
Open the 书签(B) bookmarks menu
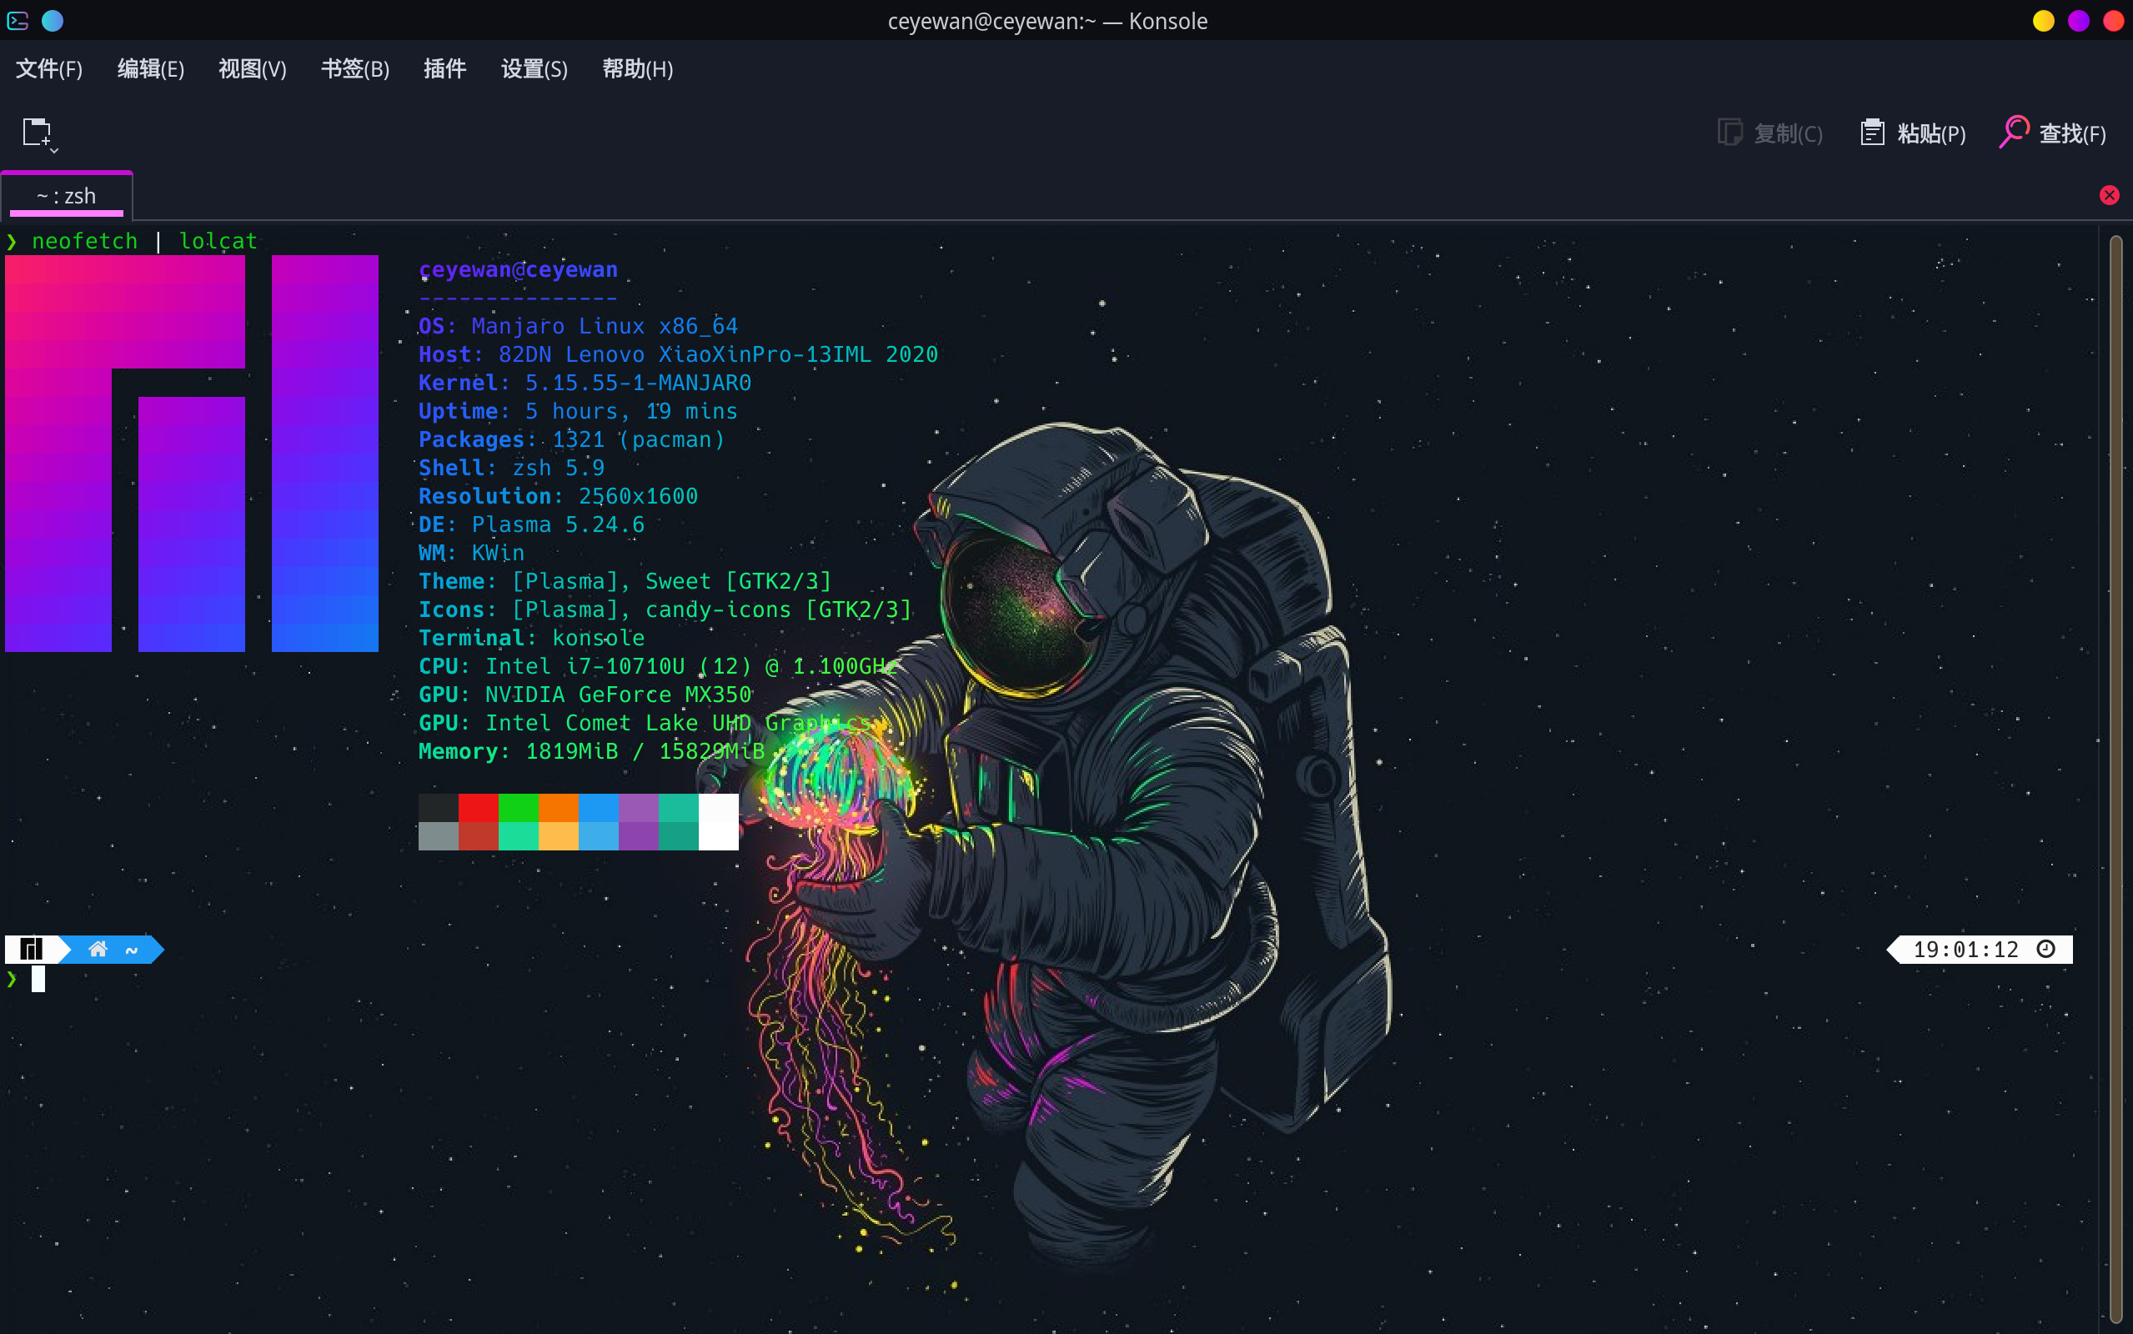[354, 69]
